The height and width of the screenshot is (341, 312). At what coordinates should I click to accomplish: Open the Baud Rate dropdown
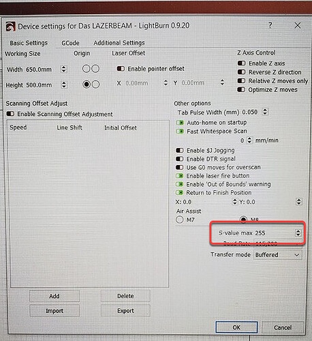(x=277, y=244)
